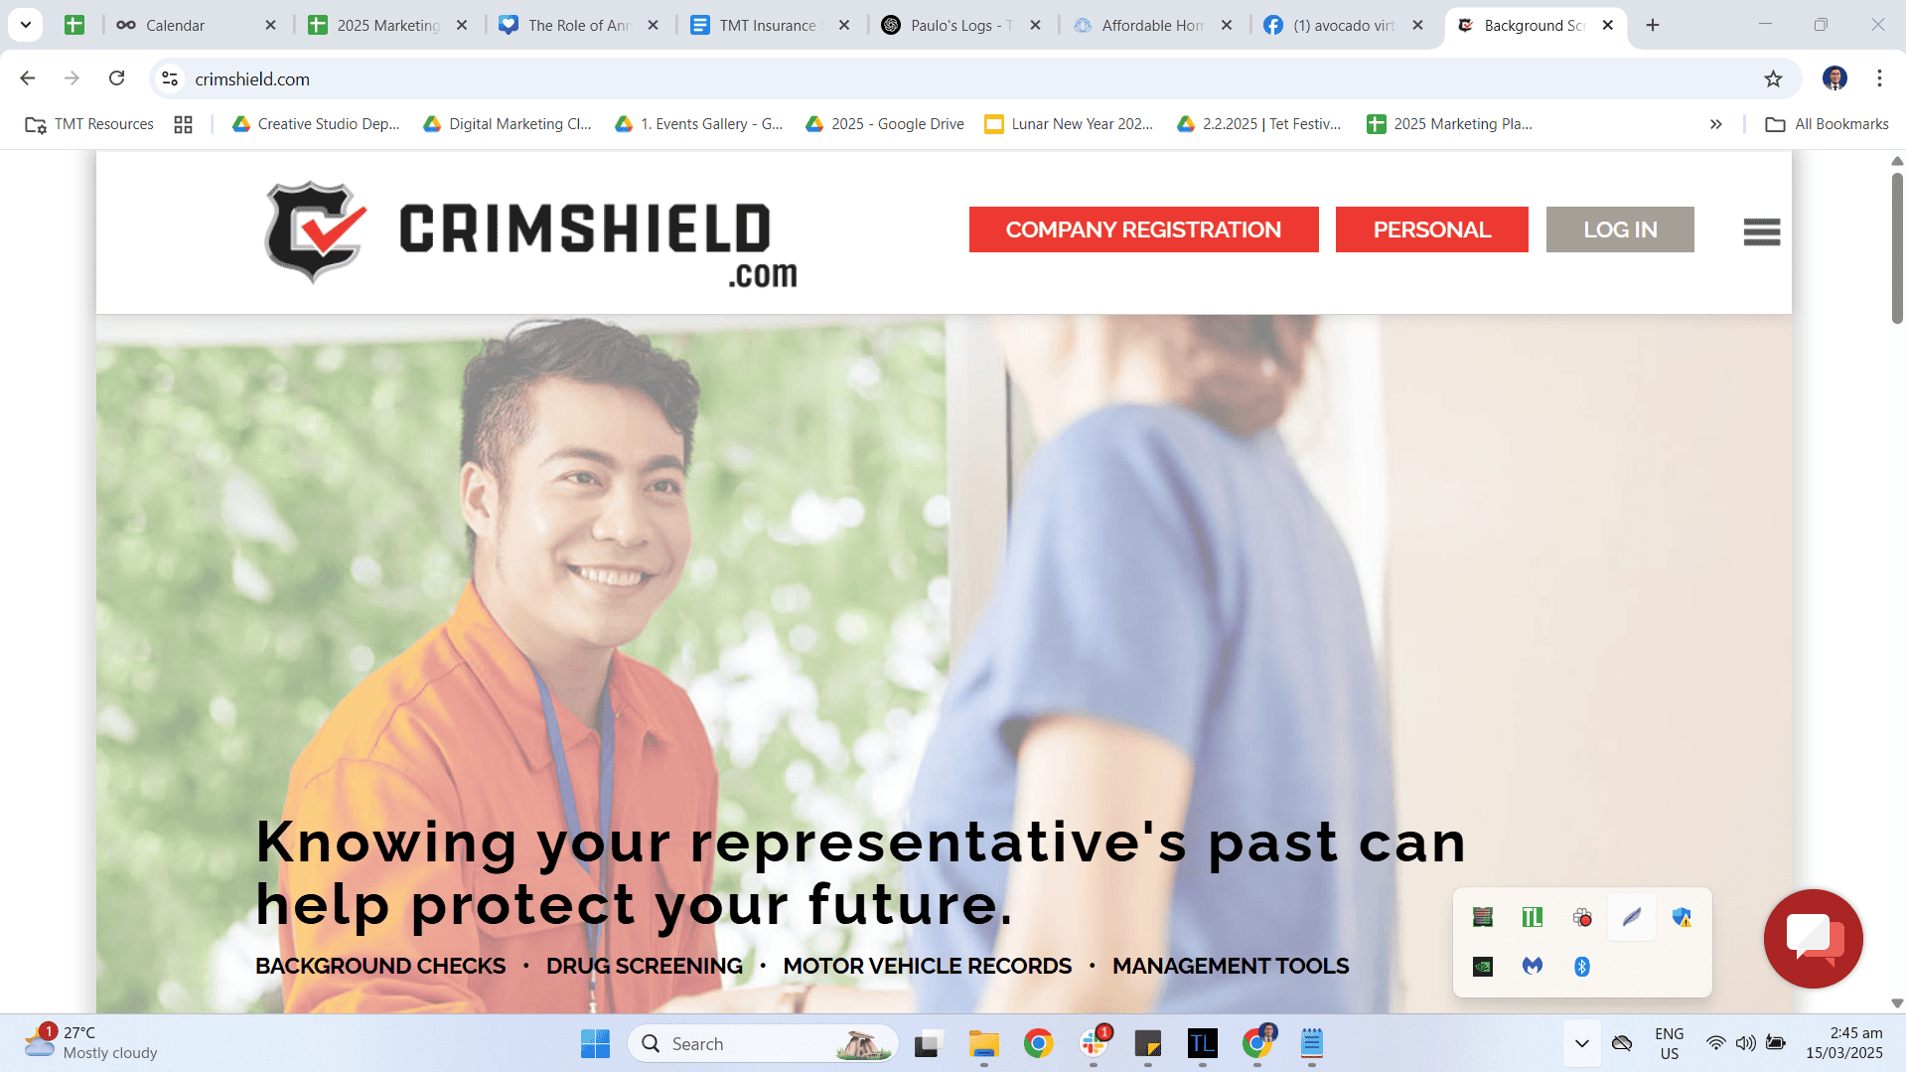Bookmark this page with the star icon
This screenshot has width=1906, height=1072.
[1773, 78]
